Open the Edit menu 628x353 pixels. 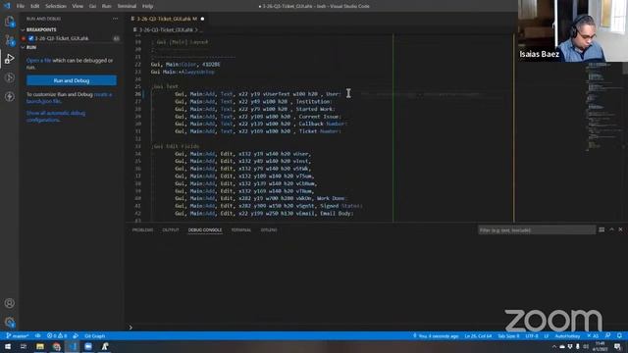pos(35,6)
